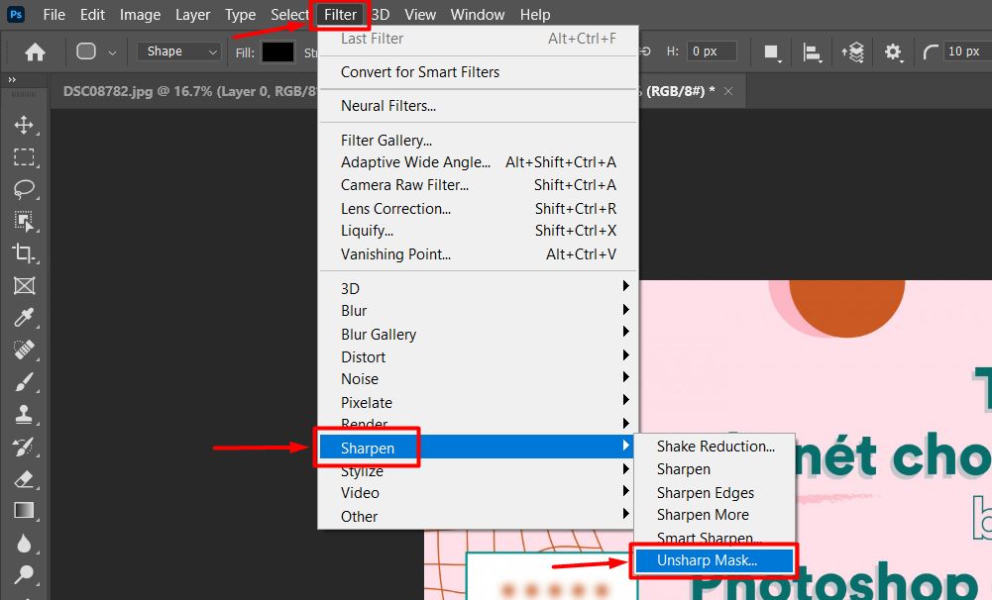
Task: Expand the Stylize submenu
Action: point(479,470)
